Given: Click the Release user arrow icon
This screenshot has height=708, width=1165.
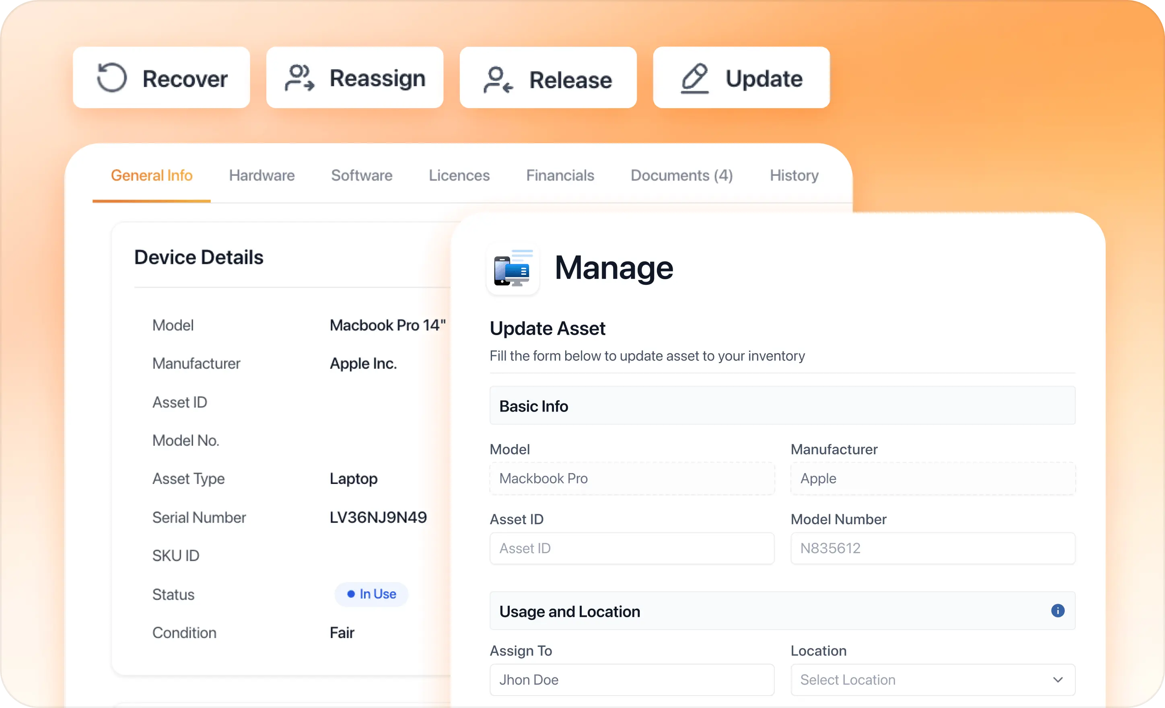Looking at the screenshot, I should [x=498, y=80].
